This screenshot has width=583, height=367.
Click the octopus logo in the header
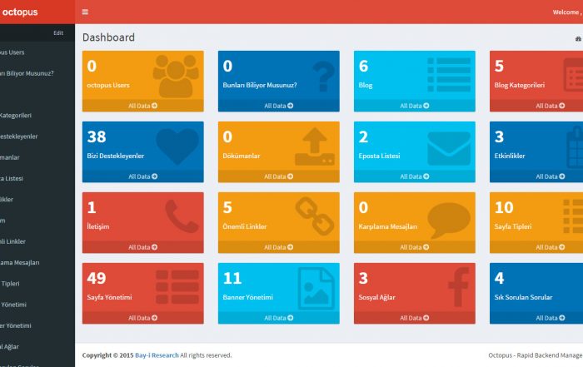[20, 12]
